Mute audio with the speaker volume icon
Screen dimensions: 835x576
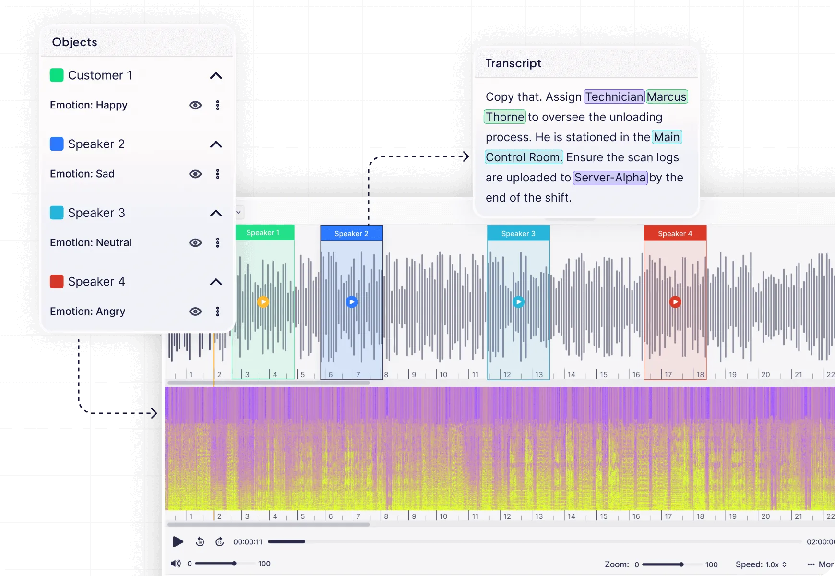176,564
